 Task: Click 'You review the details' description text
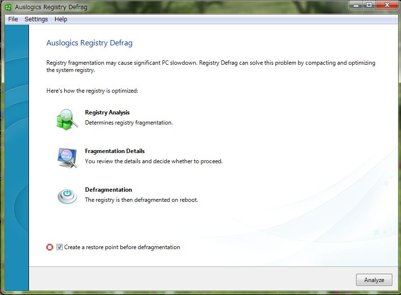[x=154, y=161]
